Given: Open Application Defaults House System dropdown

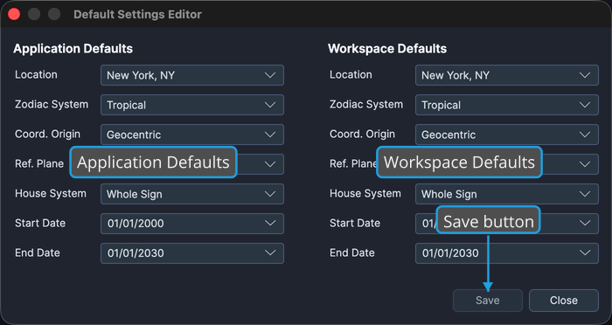Looking at the screenshot, I should click(x=192, y=194).
